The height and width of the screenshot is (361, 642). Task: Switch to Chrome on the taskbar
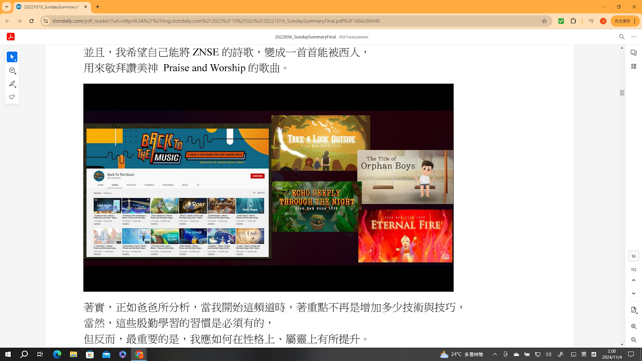click(x=139, y=354)
